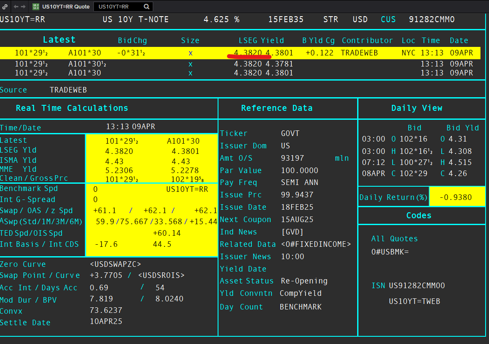Click Amt O/S value 93197

point(292,158)
